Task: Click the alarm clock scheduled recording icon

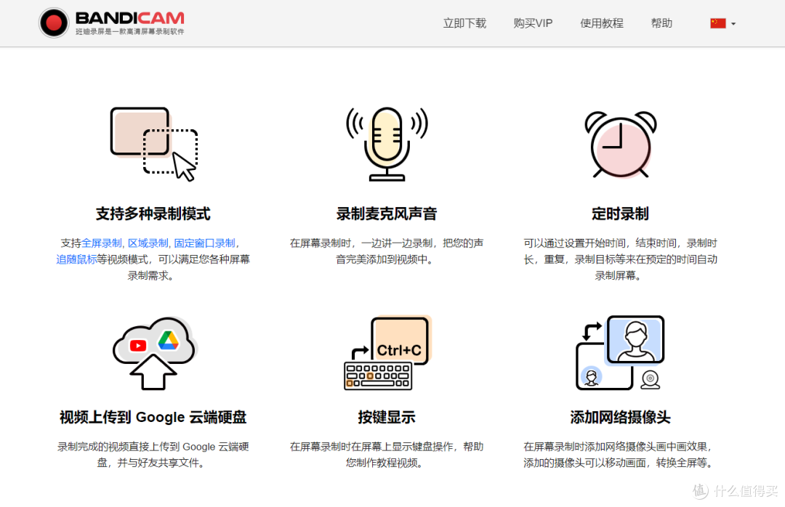Action: click(620, 144)
